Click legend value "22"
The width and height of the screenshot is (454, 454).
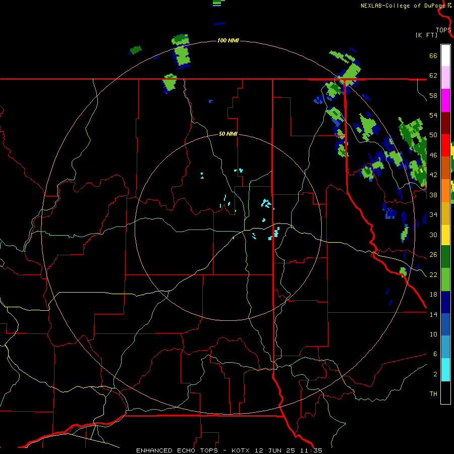[433, 275]
